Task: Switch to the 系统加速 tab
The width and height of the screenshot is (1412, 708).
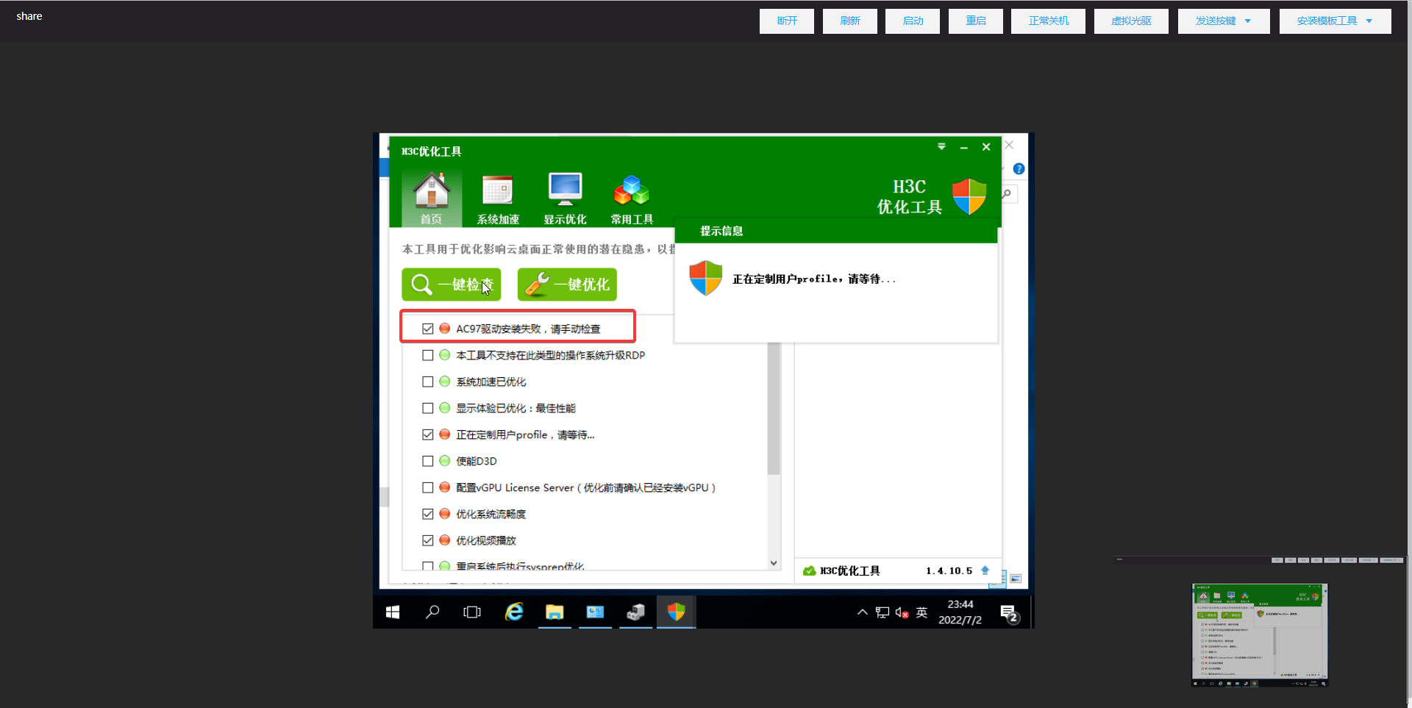Action: pos(498,199)
